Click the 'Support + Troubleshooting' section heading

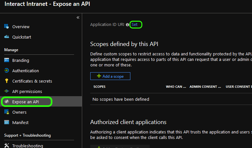[27, 135]
